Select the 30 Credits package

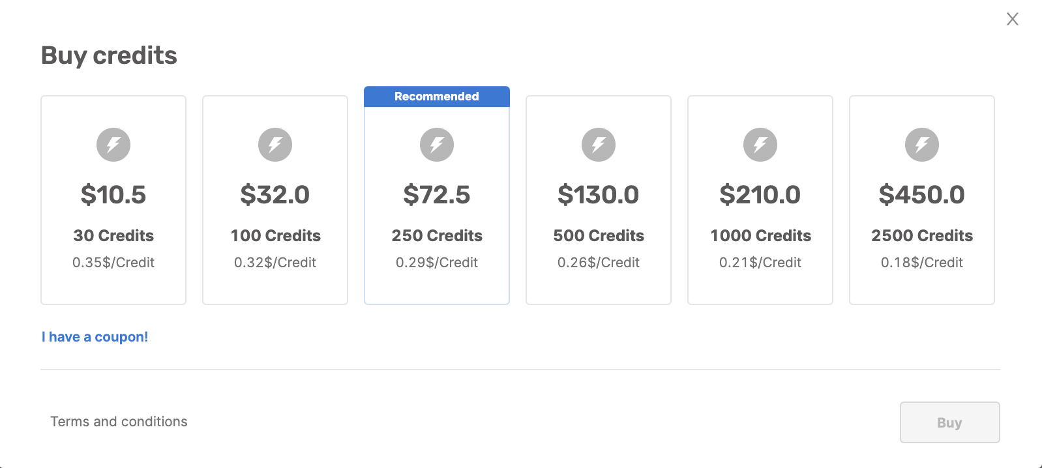(x=113, y=200)
